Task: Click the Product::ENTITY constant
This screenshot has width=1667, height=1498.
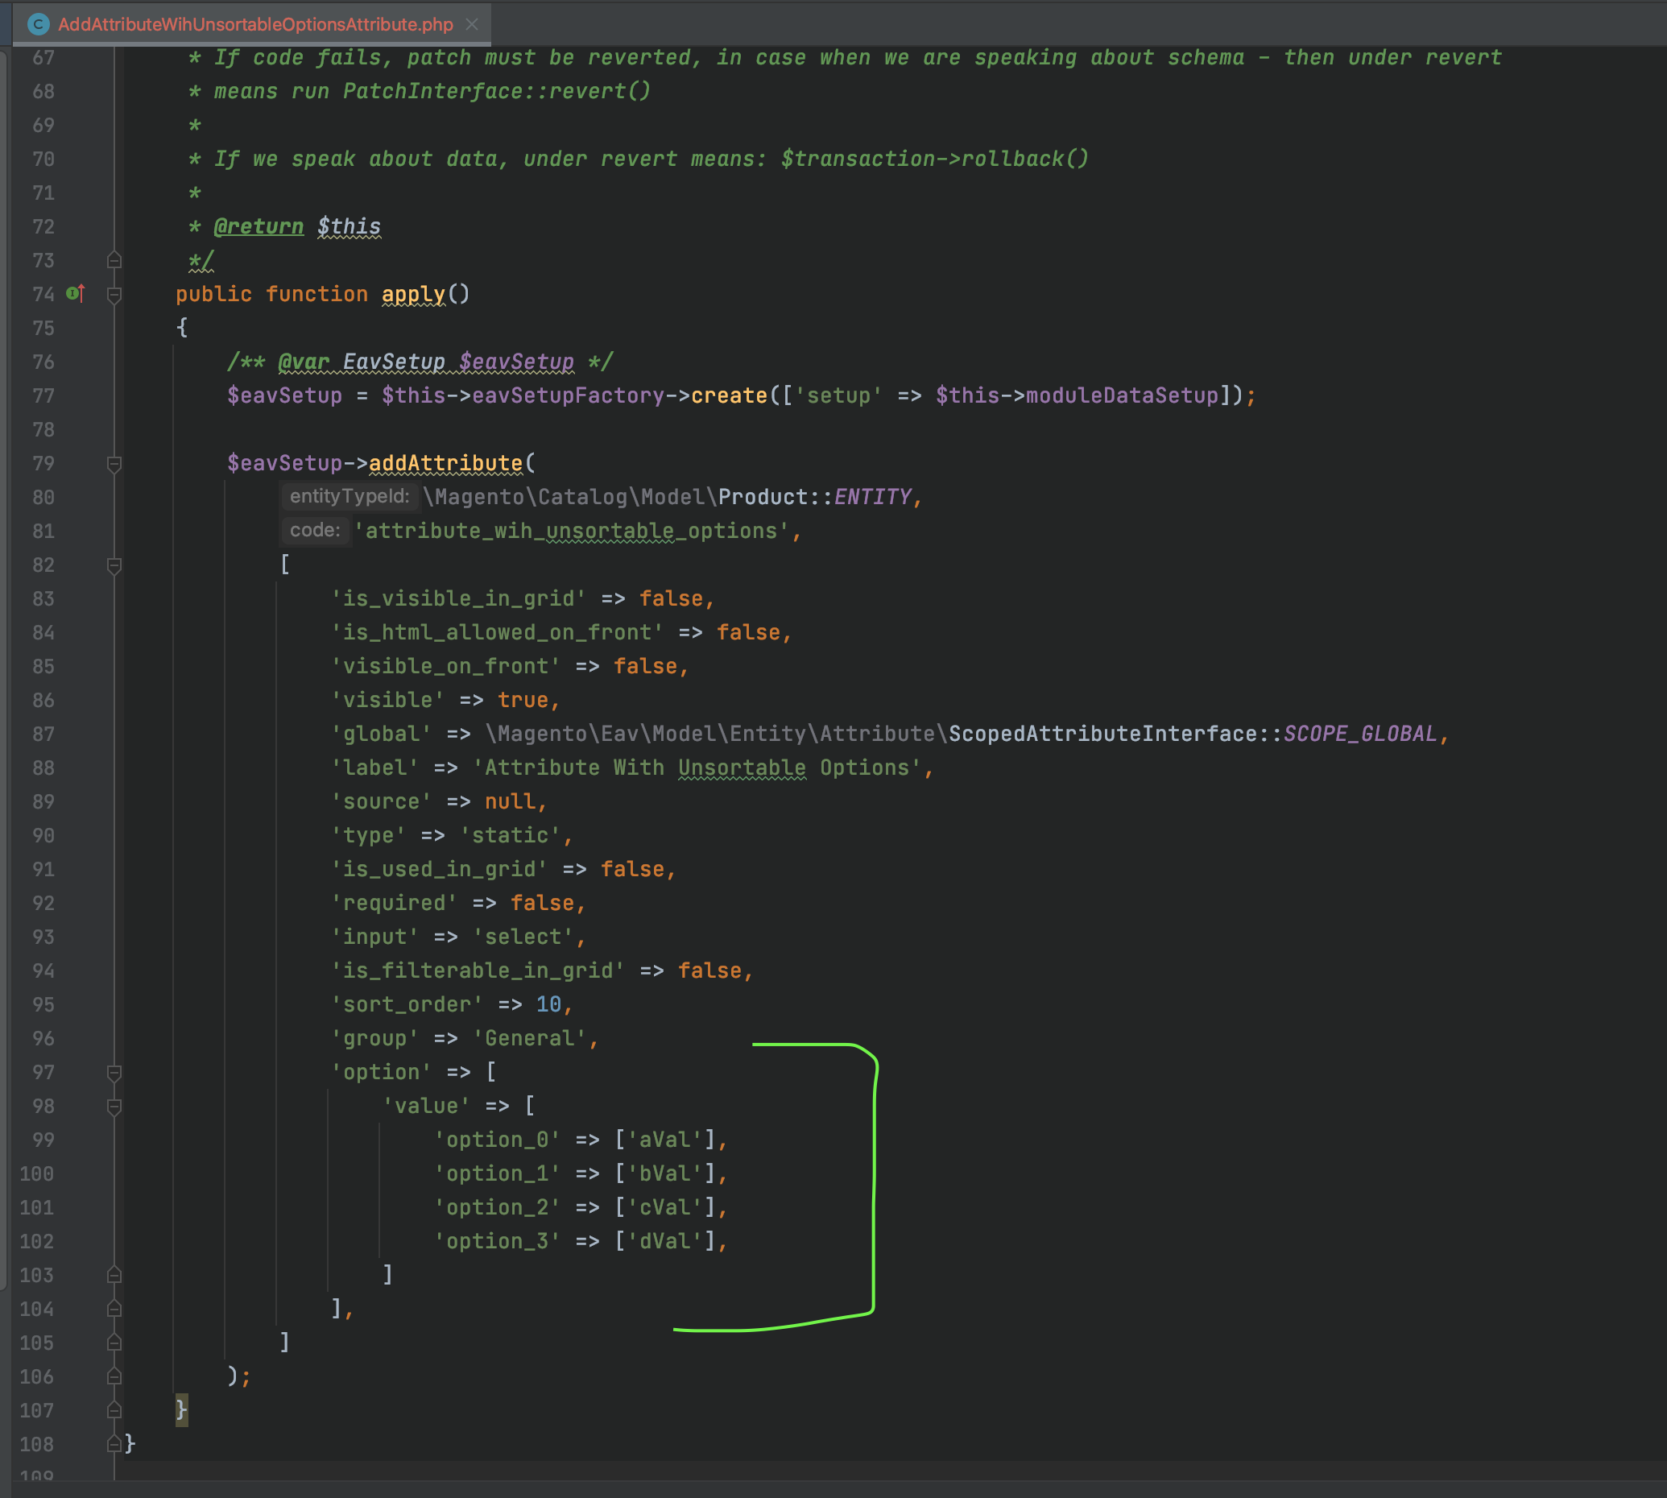Action: [815, 497]
